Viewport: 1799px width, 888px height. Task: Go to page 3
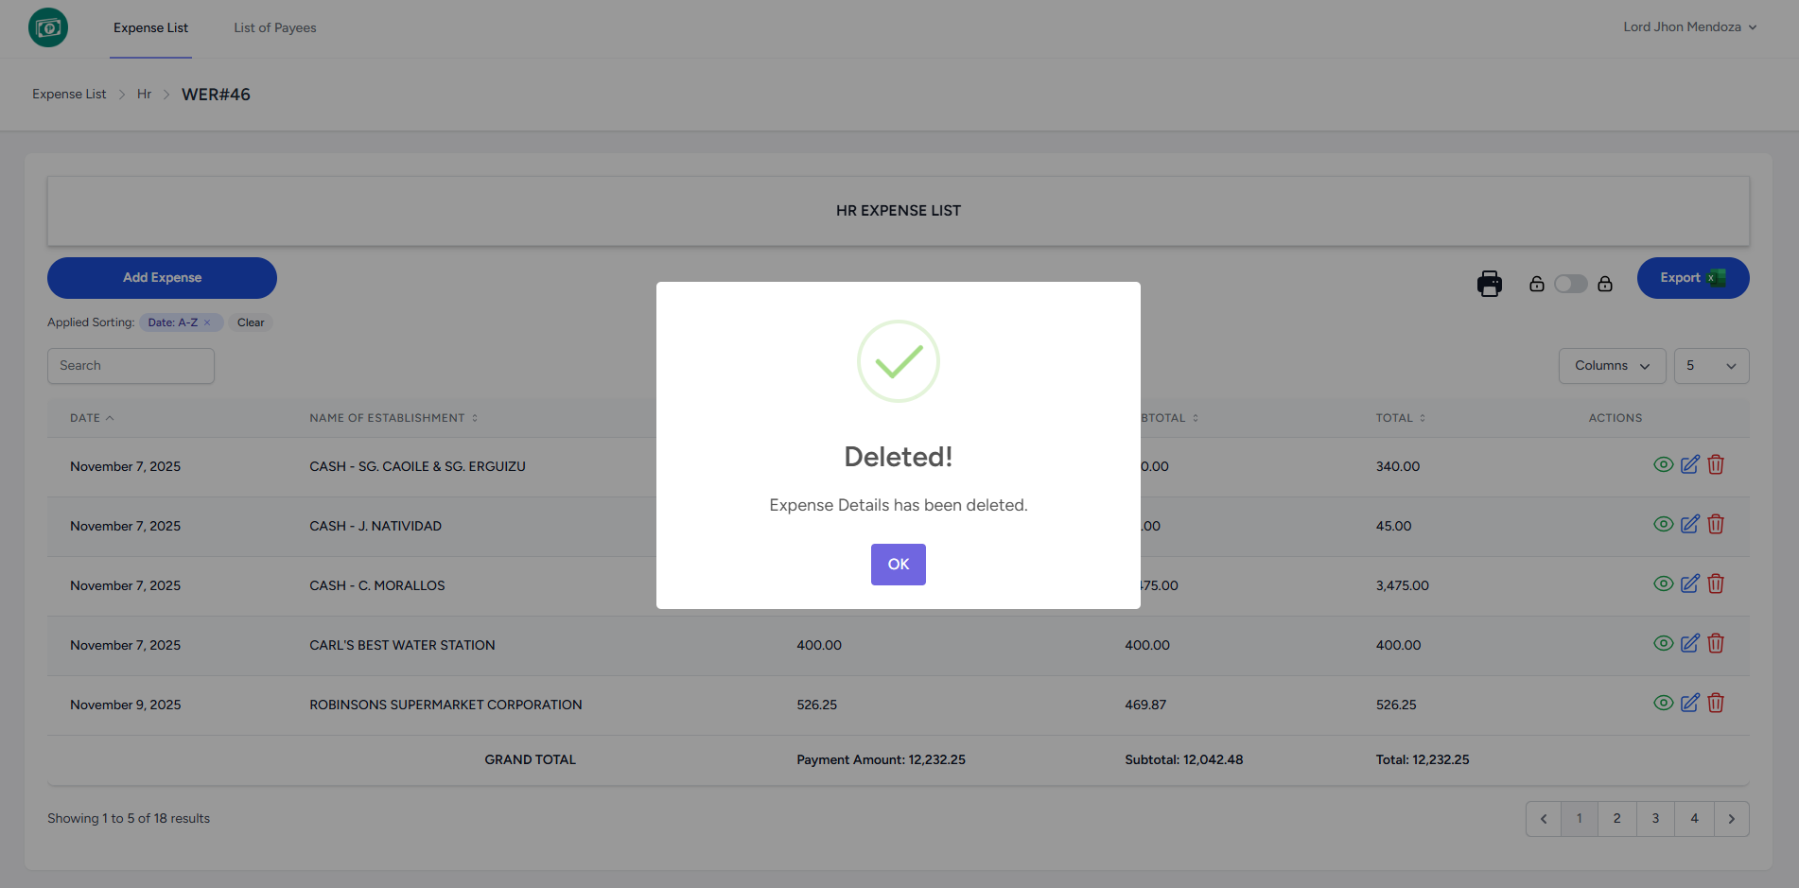coord(1656,819)
